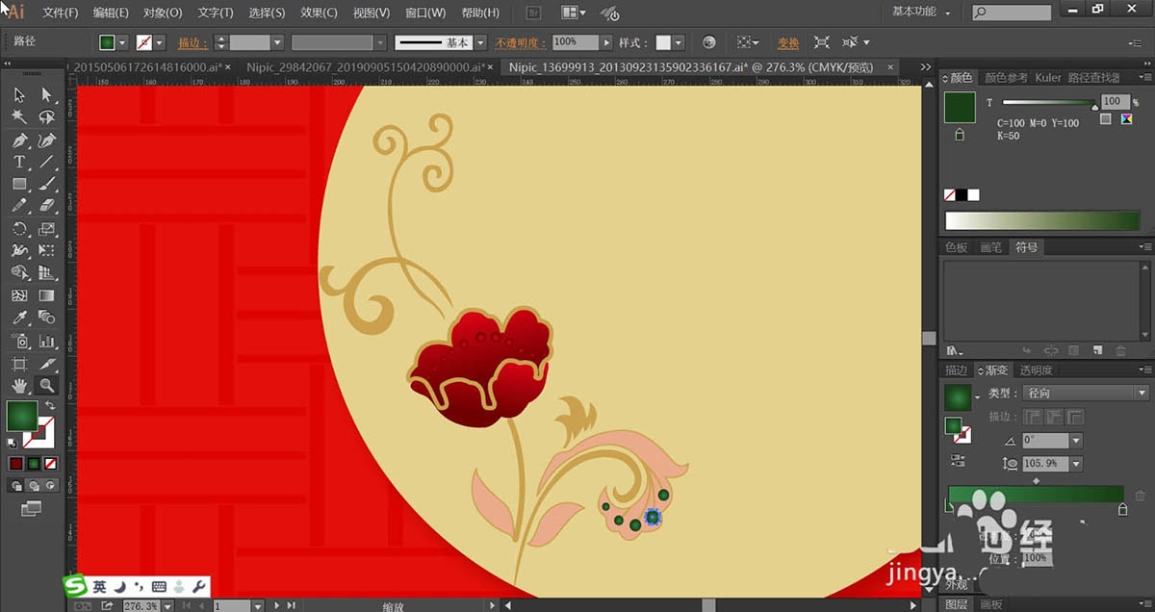Image resolution: width=1155 pixels, height=612 pixels.
Task: Click the reverse gradient icon
Action: pos(958,461)
